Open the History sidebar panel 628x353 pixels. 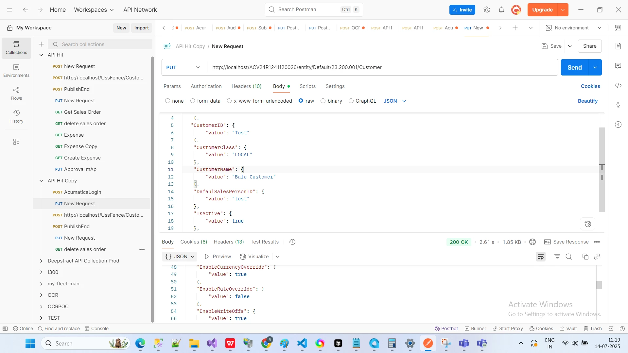pos(16,116)
